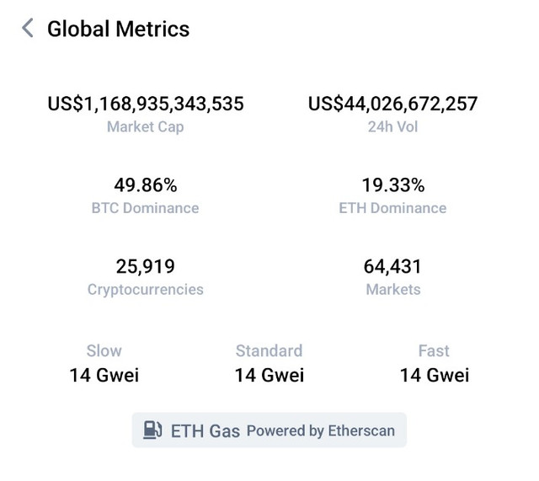Select the 19.33% ETH dominance figure
This screenshot has width=539, height=481.
(x=393, y=185)
